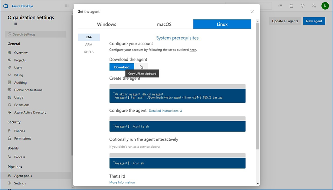
Task: Click the ./run.sh command block
Action: click(x=177, y=163)
